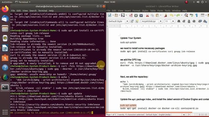Expand the Default Style paragraph style dropdown
The width and height of the screenshot is (209, 117).
click(127, 21)
